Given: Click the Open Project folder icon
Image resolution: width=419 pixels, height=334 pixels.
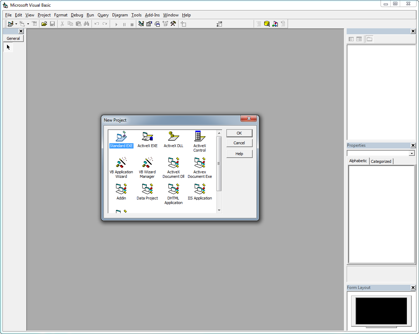Looking at the screenshot, I should (x=44, y=24).
